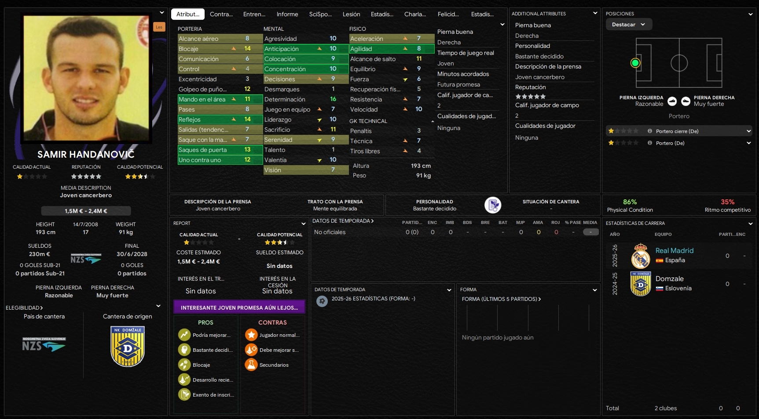Click the Real Madrid crest in career stats

pos(641,256)
